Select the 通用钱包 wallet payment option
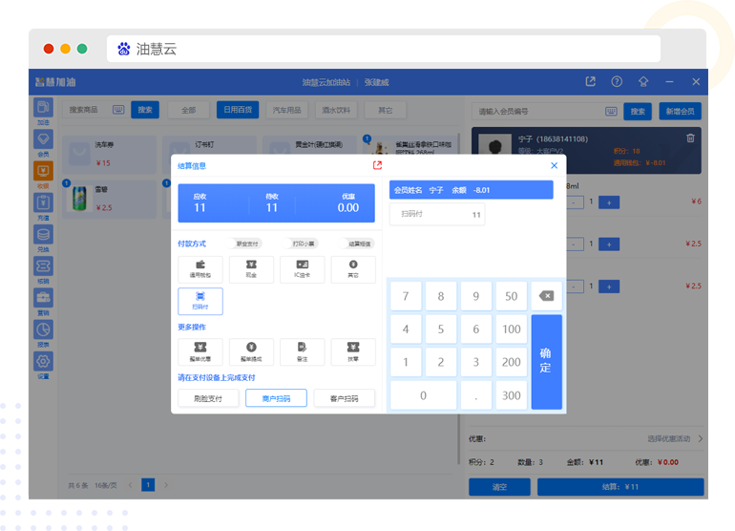Image resolution: width=735 pixels, height=531 pixels. pos(200,269)
